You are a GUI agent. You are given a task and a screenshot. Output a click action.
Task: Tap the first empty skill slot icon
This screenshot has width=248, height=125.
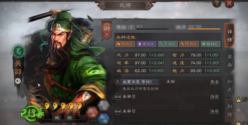(117, 96)
